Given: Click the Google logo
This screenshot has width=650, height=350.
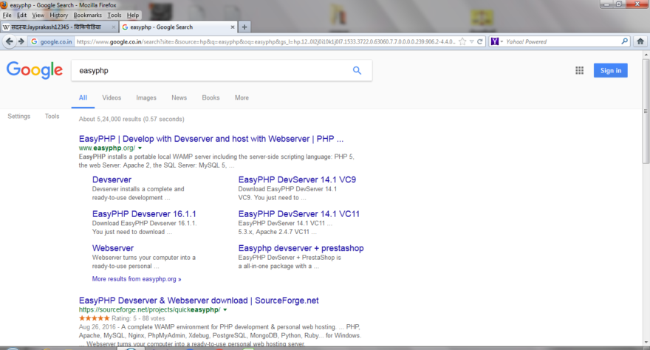Looking at the screenshot, I should [35, 69].
